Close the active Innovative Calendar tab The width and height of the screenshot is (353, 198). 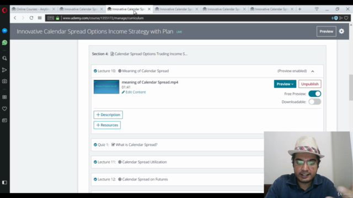click(x=149, y=9)
